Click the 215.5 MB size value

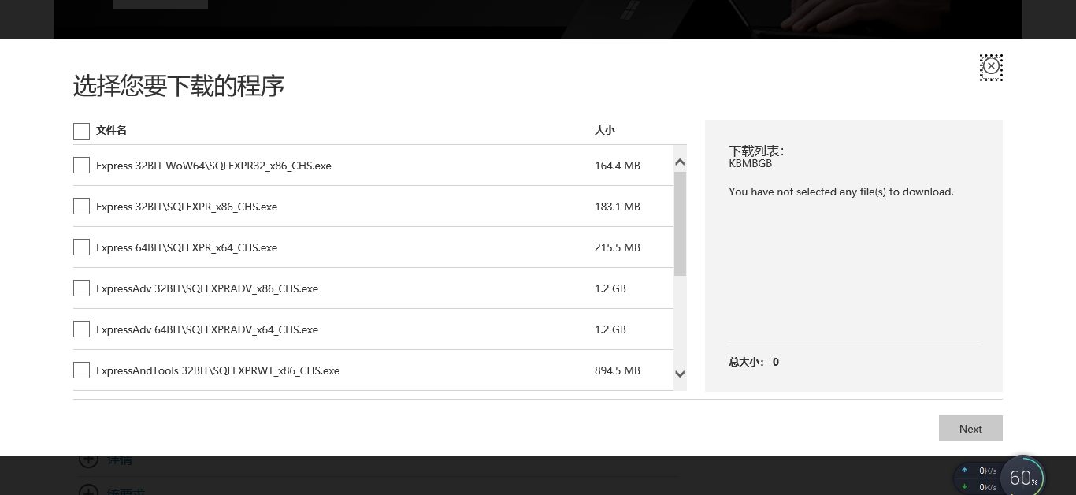point(618,247)
